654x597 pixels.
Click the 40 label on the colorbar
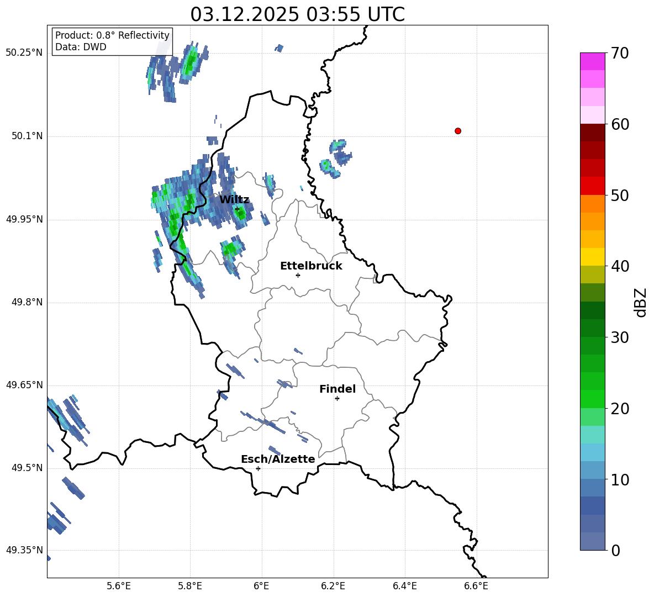(620, 266)
